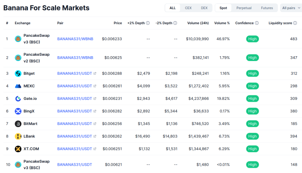The height and width of the screenshot is (173, 302).
Task: Click the High confidence badge for LBank
Action: pos(252,136)
